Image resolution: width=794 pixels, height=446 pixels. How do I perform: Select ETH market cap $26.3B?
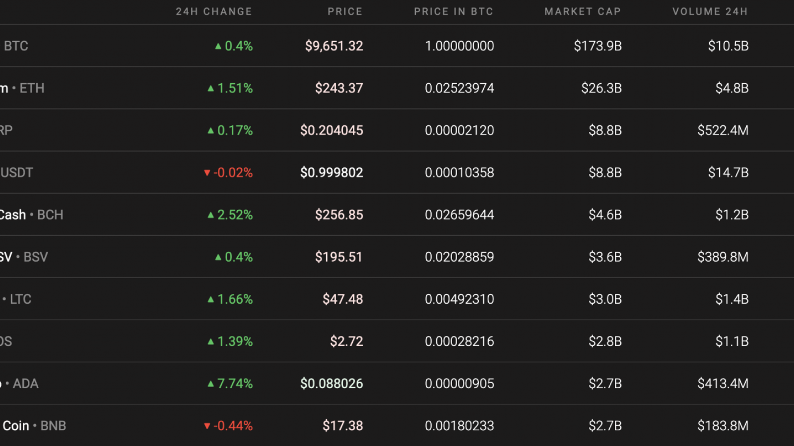(x=601, y=88)
